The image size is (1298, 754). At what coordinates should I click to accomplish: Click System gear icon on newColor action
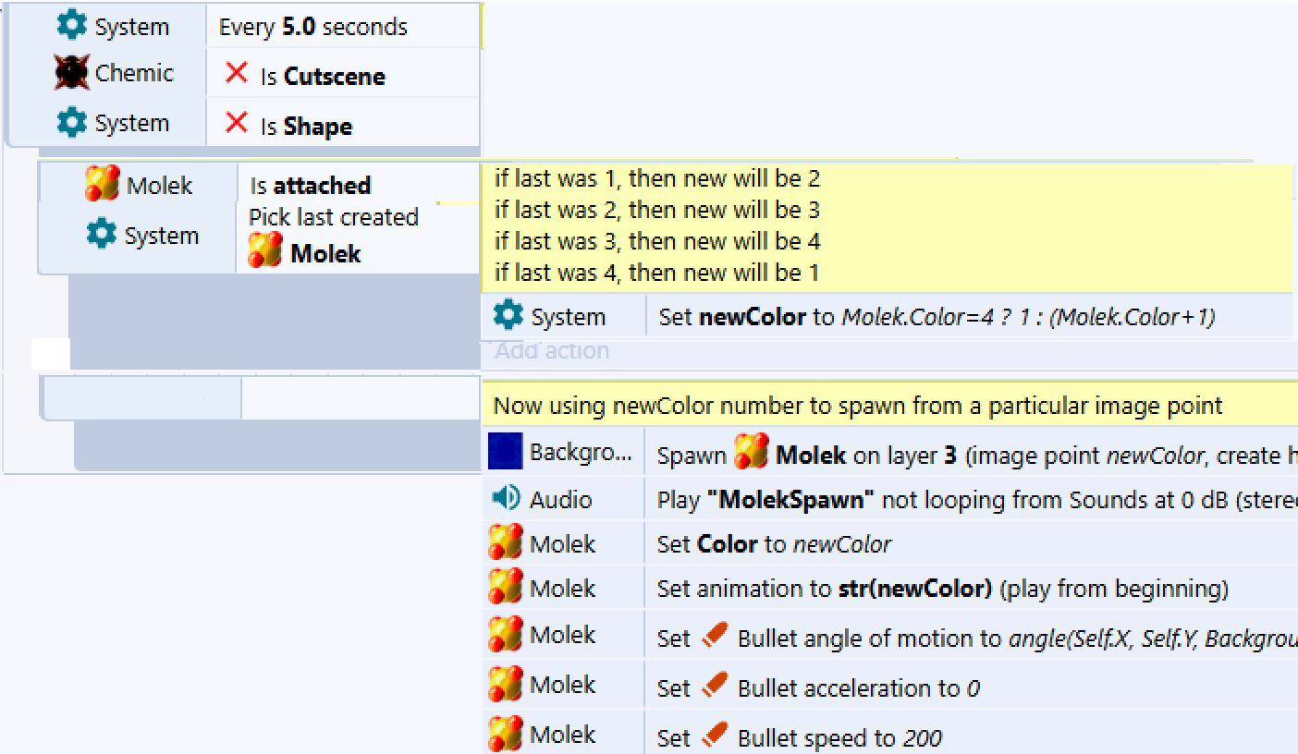[x=508, y=315]
